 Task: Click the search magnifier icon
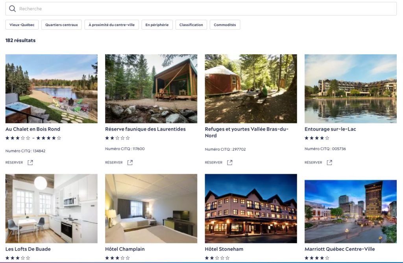click(12, 9)
